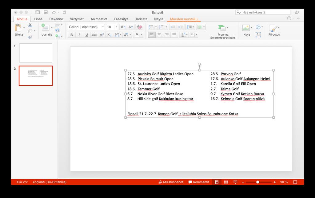315x198 pixels.
Task: Add a slide with Uusi dia icon
Action: tap(45, 27)
